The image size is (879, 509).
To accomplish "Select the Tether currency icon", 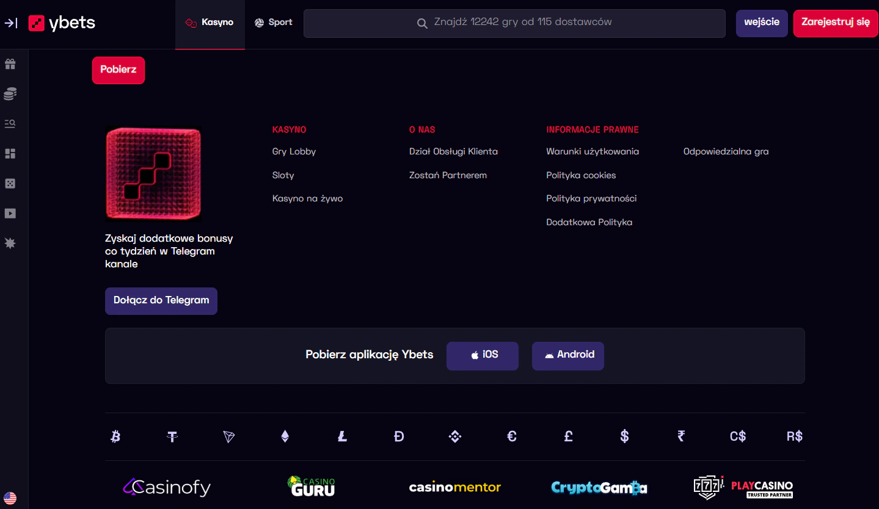I will [172, 436].
